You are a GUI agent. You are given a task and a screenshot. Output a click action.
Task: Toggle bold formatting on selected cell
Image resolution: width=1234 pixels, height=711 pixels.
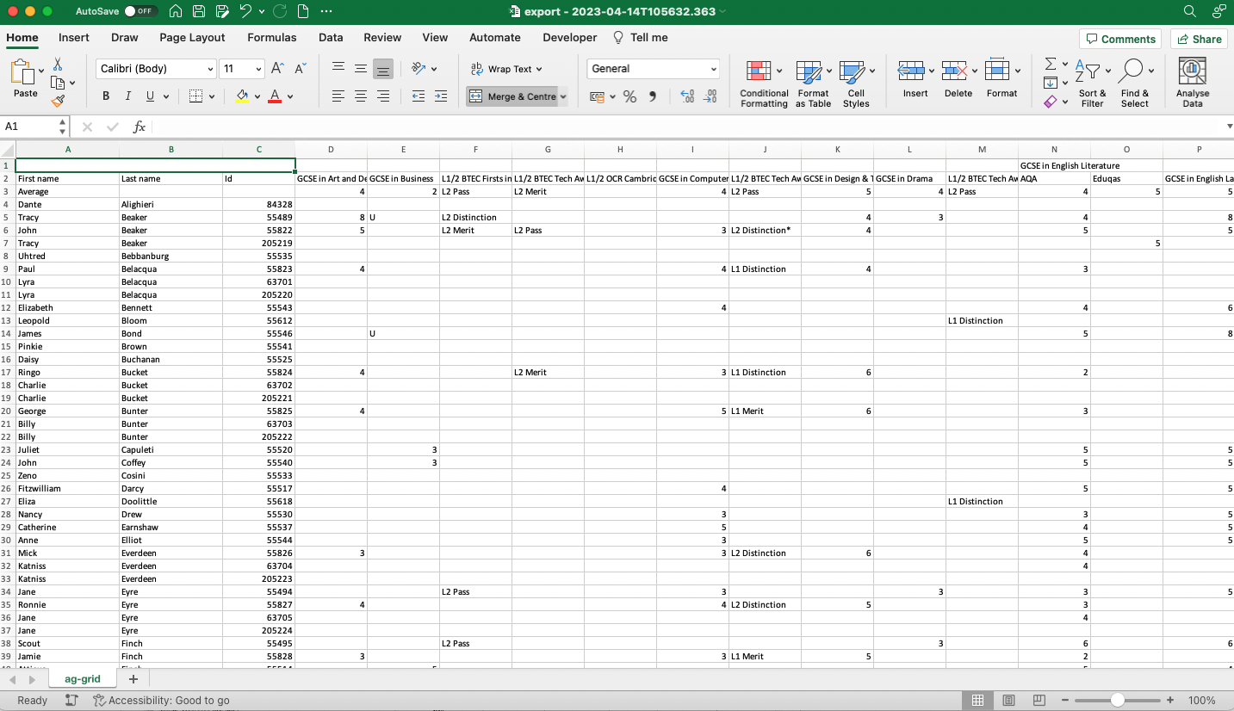(x=106, y=96)
